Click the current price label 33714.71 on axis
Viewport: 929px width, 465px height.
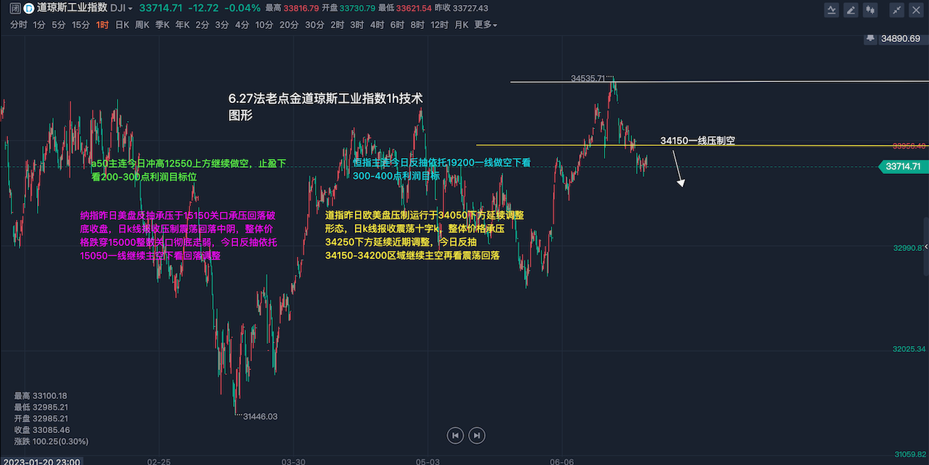click(904, 167)
